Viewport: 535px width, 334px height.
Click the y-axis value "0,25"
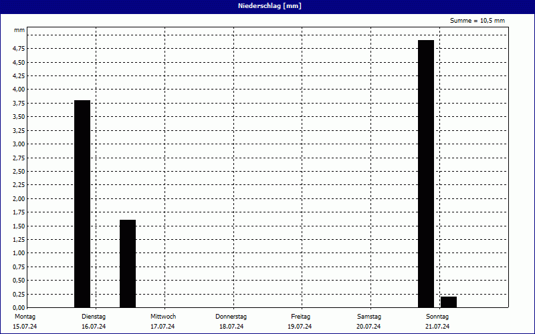tap(19, 294)
